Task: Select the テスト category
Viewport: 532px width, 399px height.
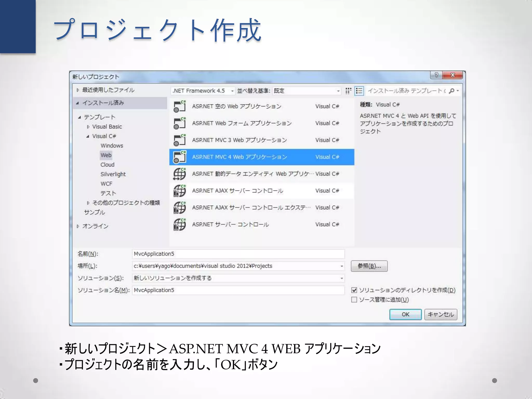Action: click(x=108, y=193)
